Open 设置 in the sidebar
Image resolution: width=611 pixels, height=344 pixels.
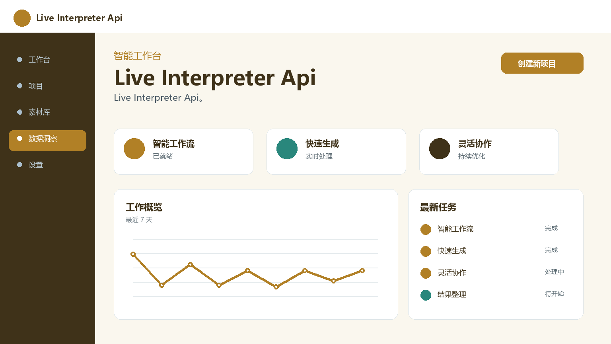tap(47, 165)
